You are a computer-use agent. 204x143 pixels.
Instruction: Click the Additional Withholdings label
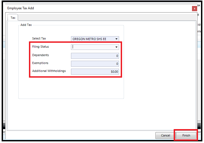click(x=49, y=71)
